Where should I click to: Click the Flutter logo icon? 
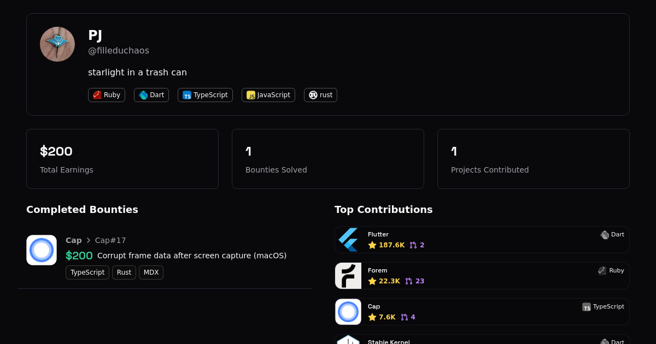point(348,240)
